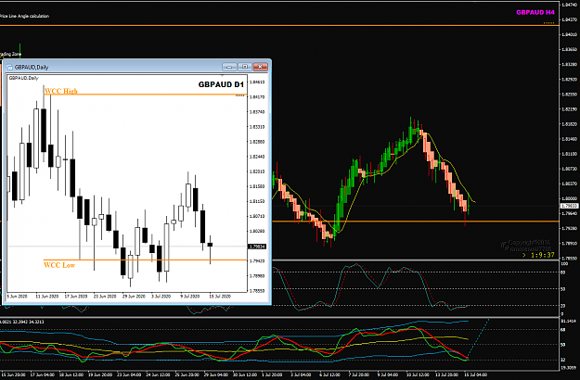The image size is (580, 380).
Task: Maximize the GBPAUD,Daily chart window
Action: (245, 67)
